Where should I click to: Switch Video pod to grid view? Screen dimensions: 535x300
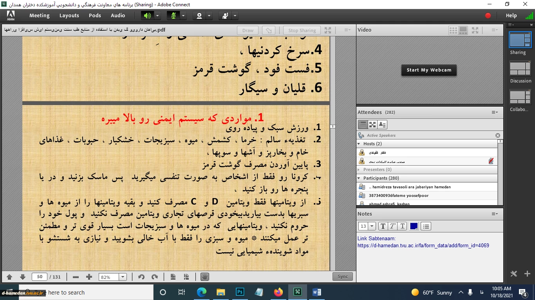click(454, 30)
